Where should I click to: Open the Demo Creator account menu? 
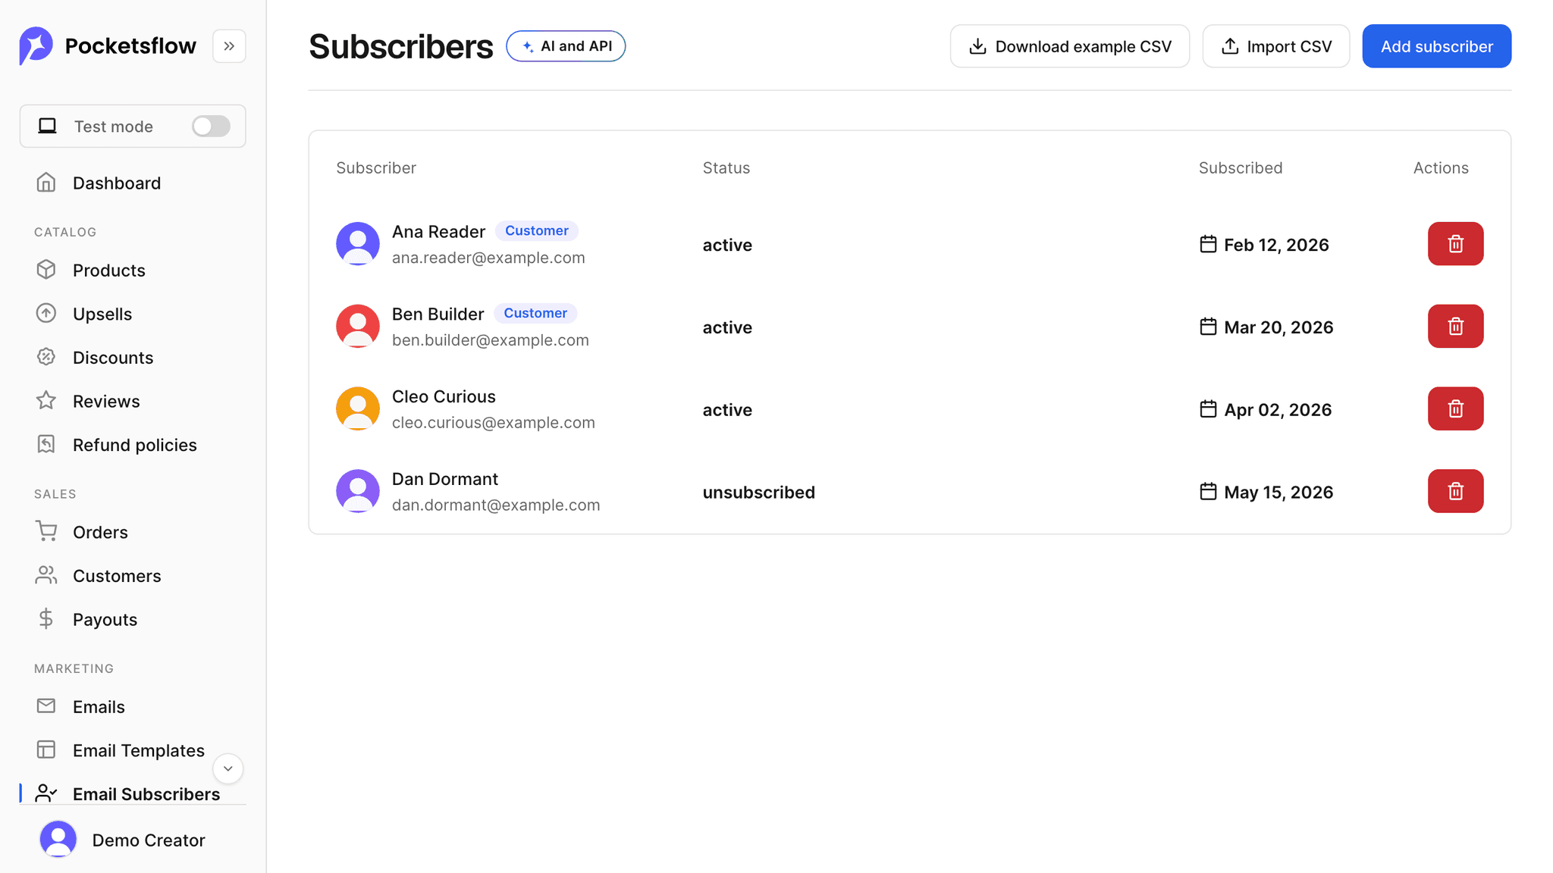click(x=133, y=840)
